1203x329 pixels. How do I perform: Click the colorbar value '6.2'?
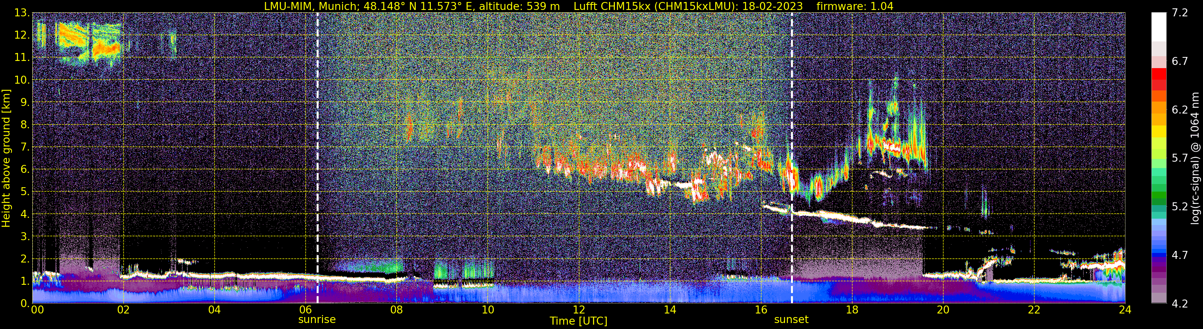point(1180,110)
